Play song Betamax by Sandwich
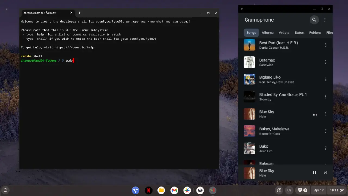Image resolution: width=348 pixels, height=196 pixels. [x=285, y=62]
